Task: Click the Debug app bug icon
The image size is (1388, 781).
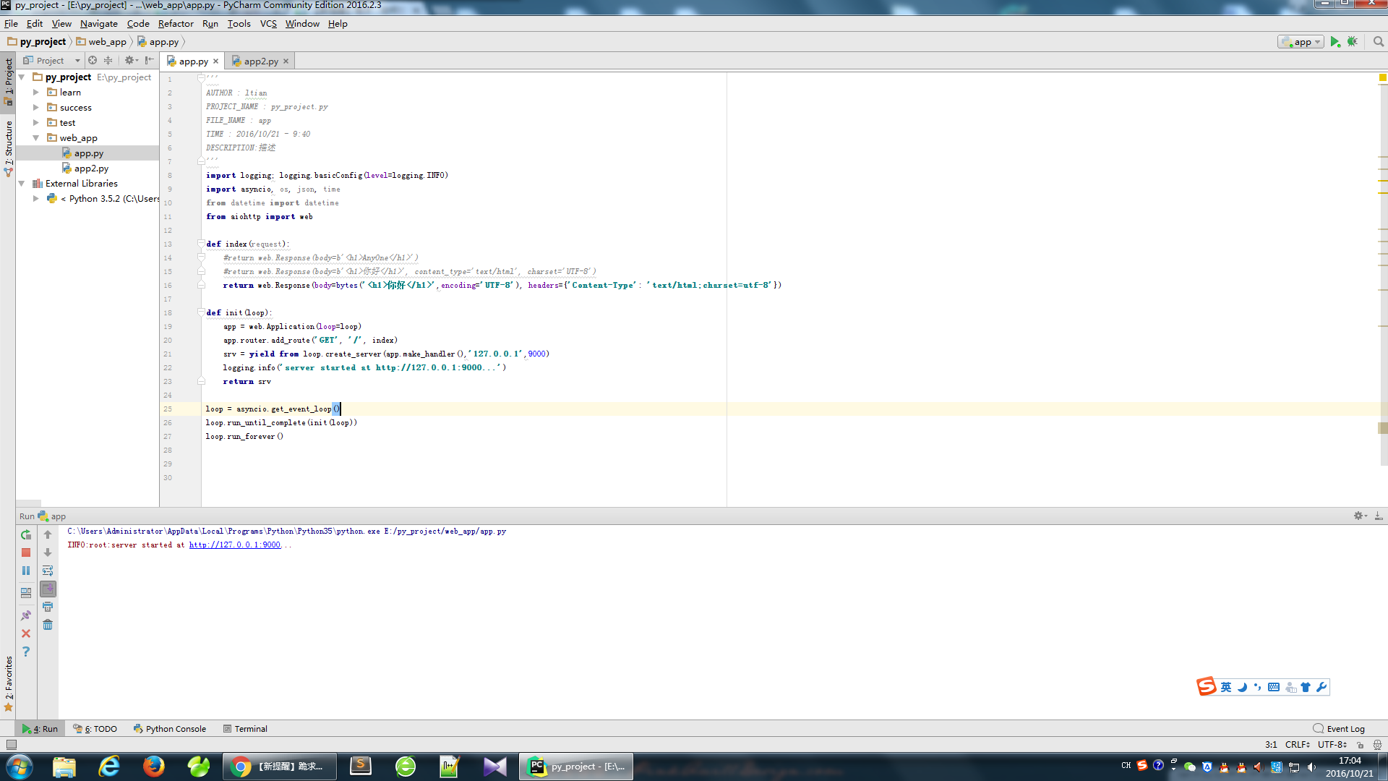Action: coord(1353,42)
